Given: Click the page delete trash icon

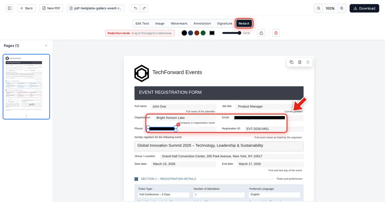Looking at the screenshot, I should (x=308, y=62).
